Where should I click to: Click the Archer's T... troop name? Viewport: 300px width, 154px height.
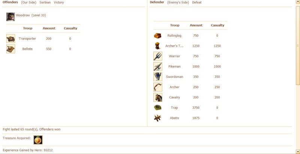point(174,46)
